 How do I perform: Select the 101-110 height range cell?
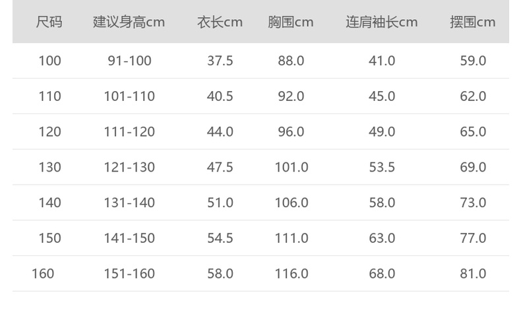coord(129,96)
